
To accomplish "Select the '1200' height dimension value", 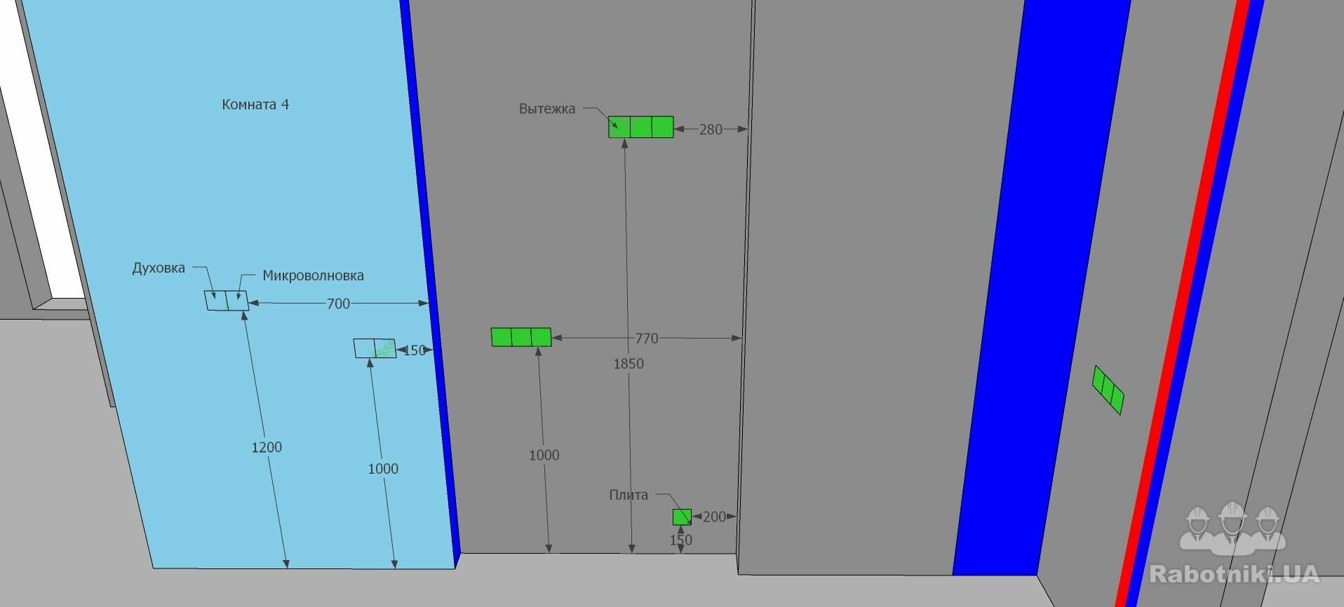I will point(267,447).
